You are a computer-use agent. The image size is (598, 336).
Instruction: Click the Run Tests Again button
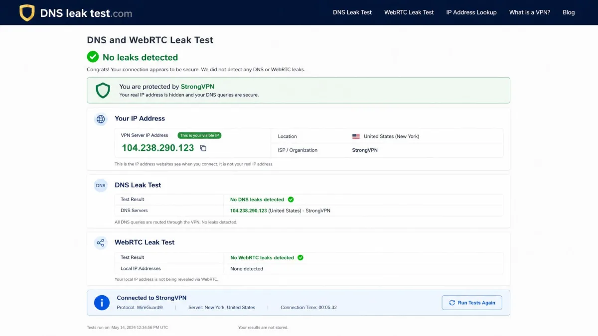[472, 303]
